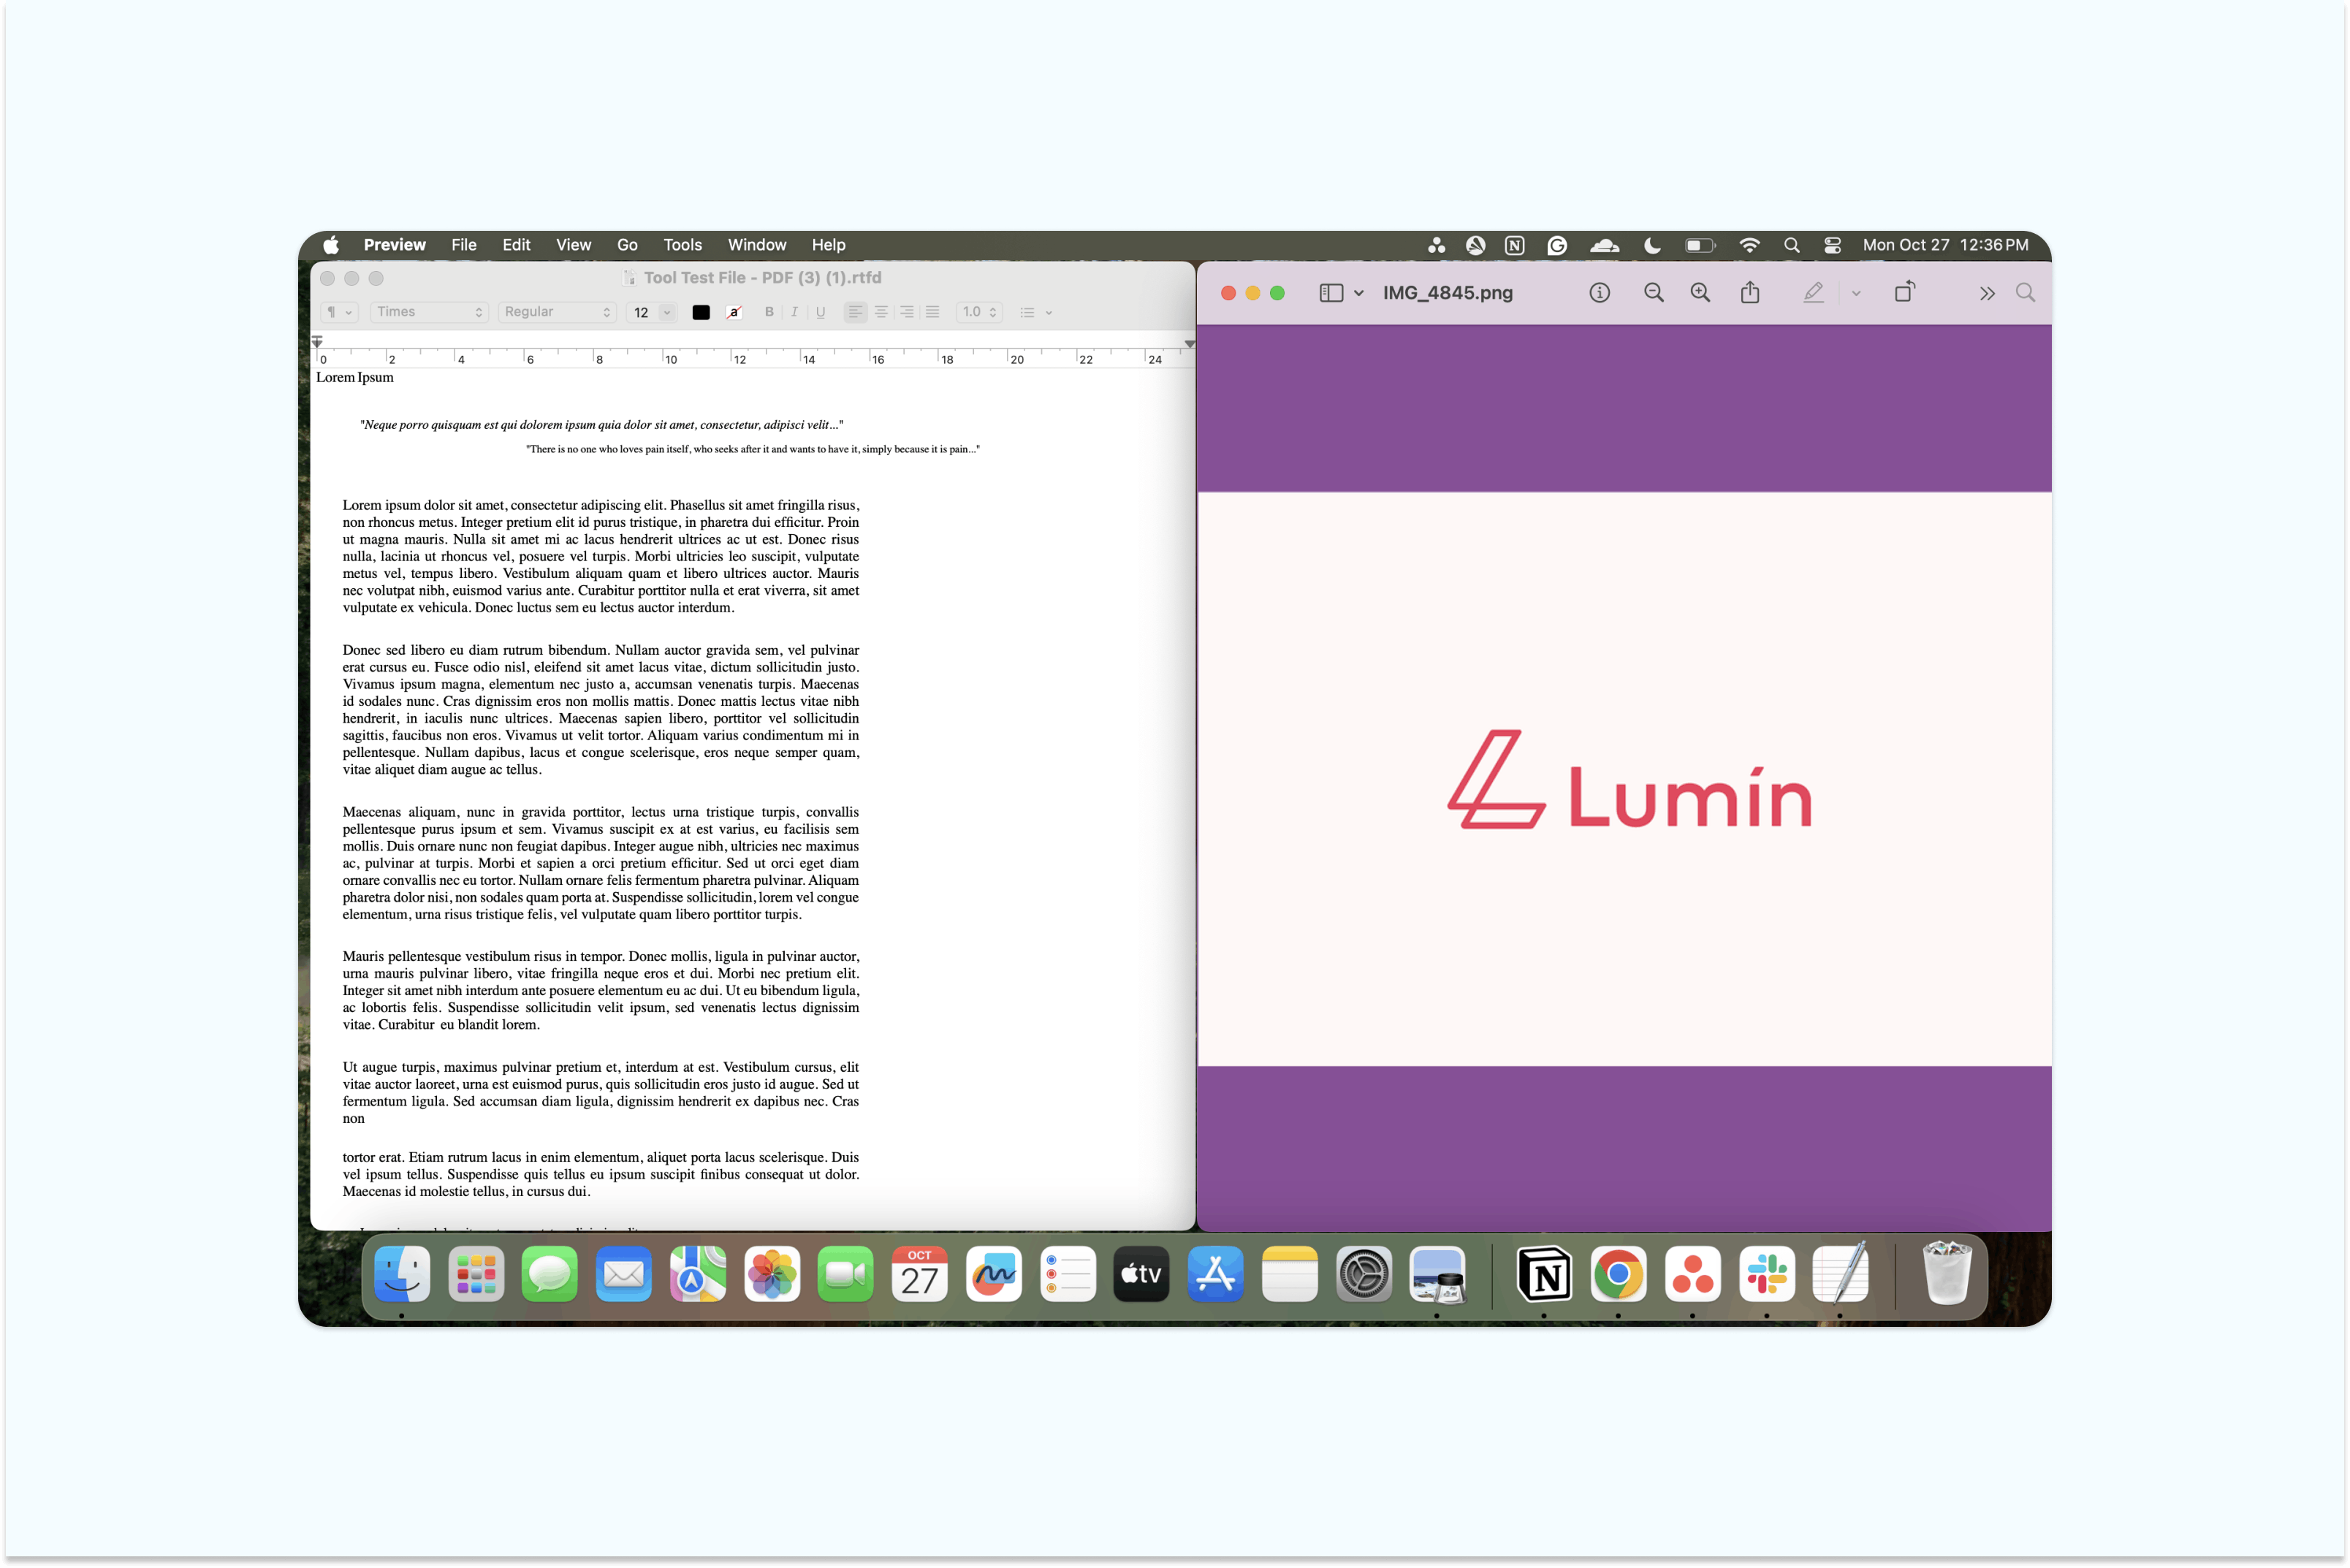Rotate the image with the rotate icon

pyautogui.click(x=1905, y=292)
